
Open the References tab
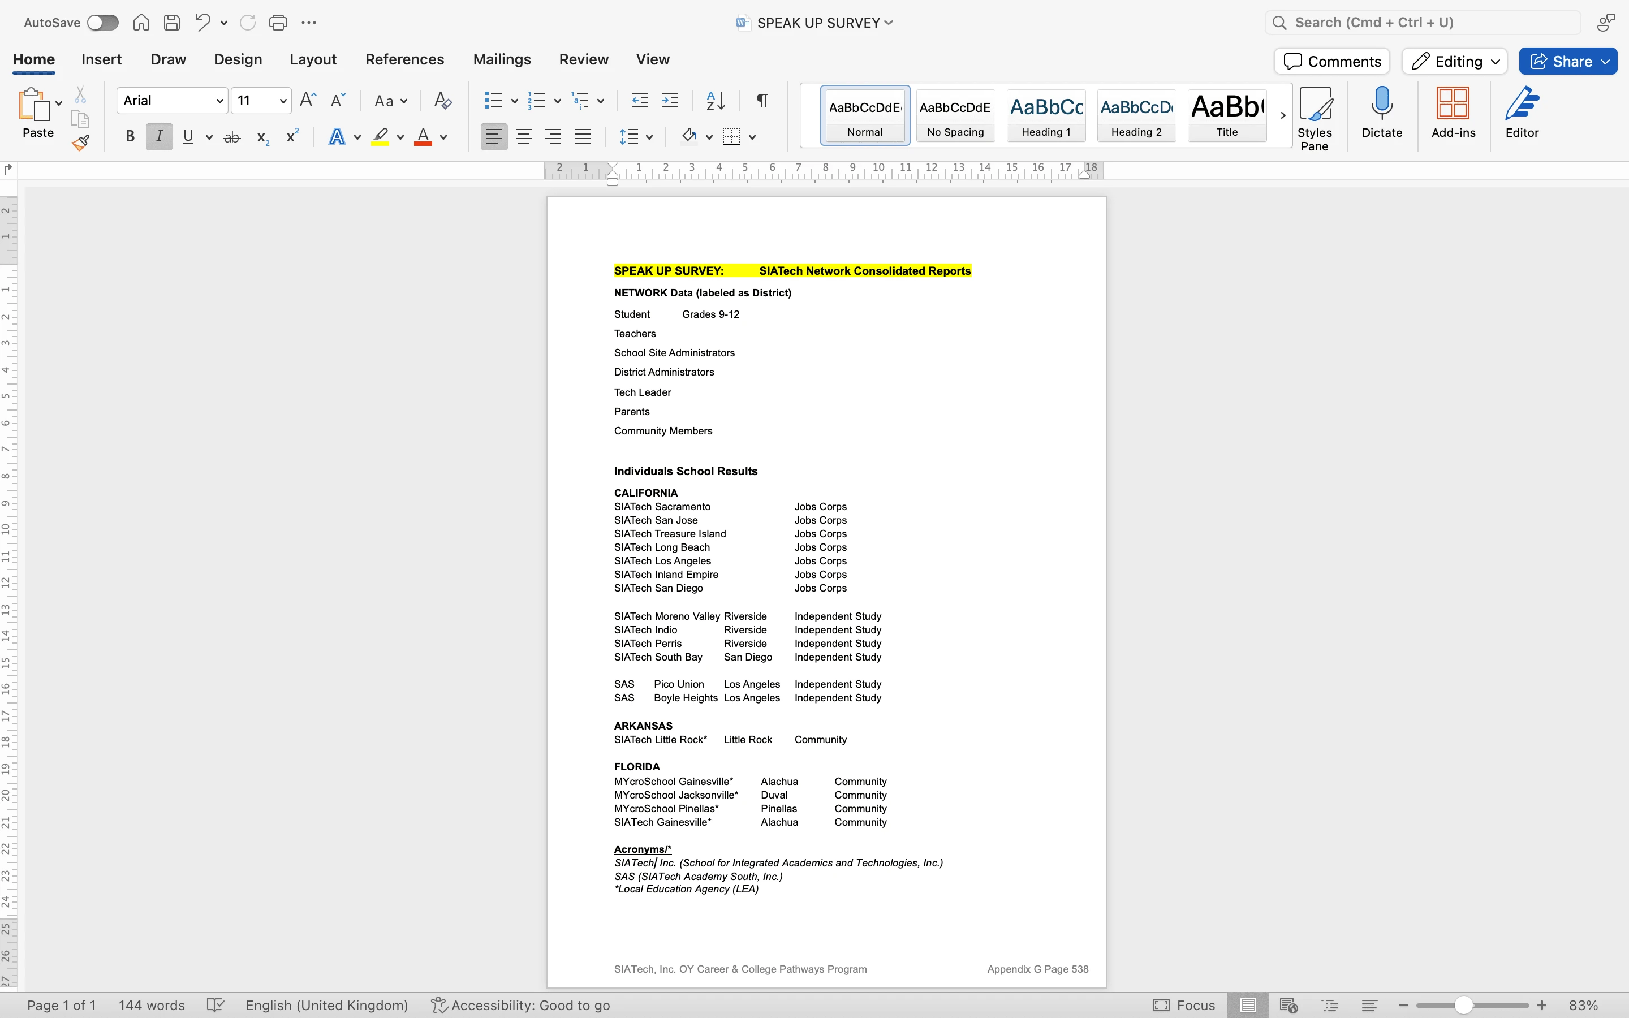pos(404,59)
